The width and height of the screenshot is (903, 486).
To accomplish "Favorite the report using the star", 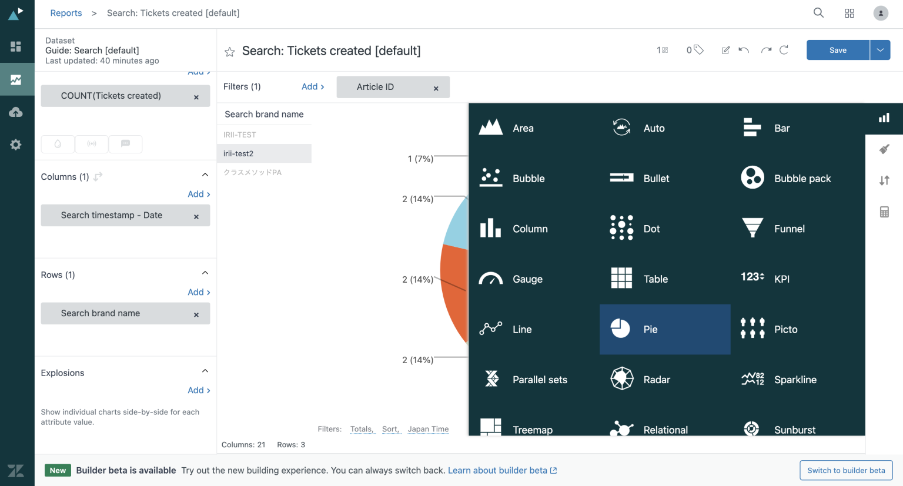I will (x=230, y=52).
